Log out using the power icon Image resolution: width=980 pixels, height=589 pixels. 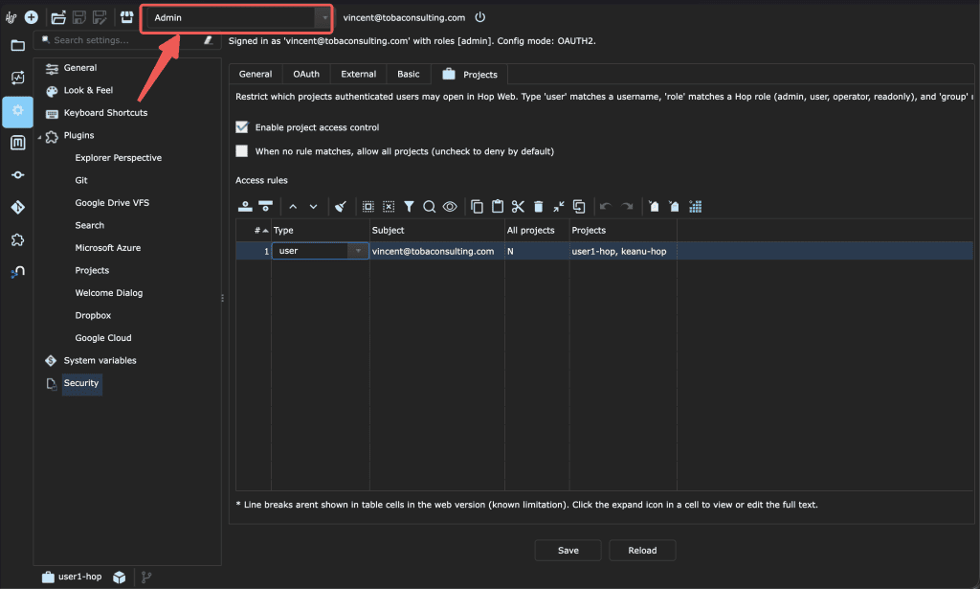coord(480,17)
